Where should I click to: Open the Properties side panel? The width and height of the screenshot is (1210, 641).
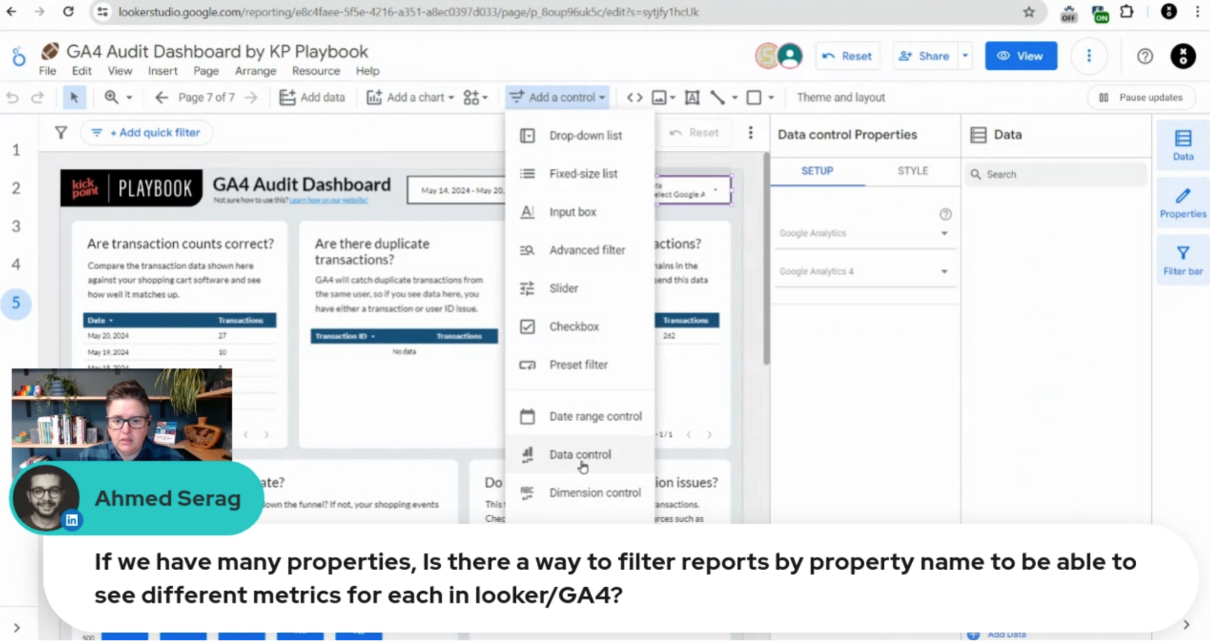click(1183, 203)
